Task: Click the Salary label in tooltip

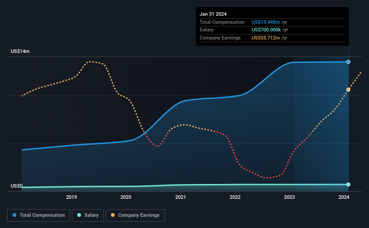Action: point(207,30)
